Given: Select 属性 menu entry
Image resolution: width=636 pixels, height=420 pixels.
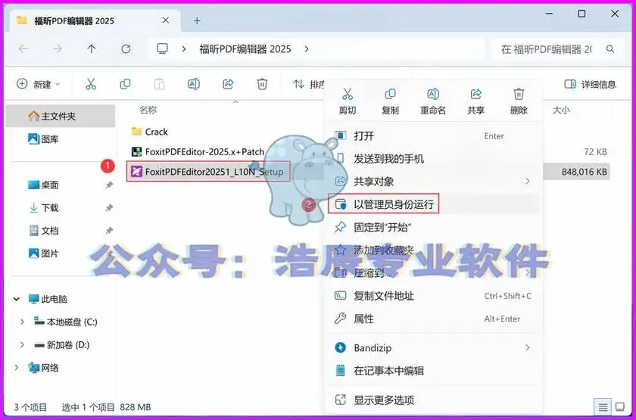Looking at the screenshot, I should 433,319.
